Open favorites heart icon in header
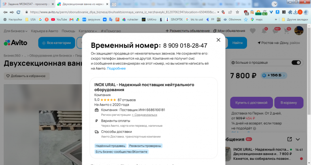 (253, 31)
